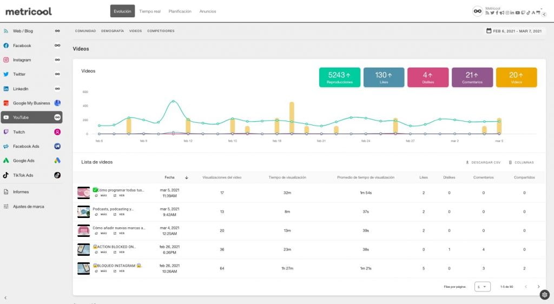
Task: Click the Google Ads connected account badge
Action: (57, 161)
